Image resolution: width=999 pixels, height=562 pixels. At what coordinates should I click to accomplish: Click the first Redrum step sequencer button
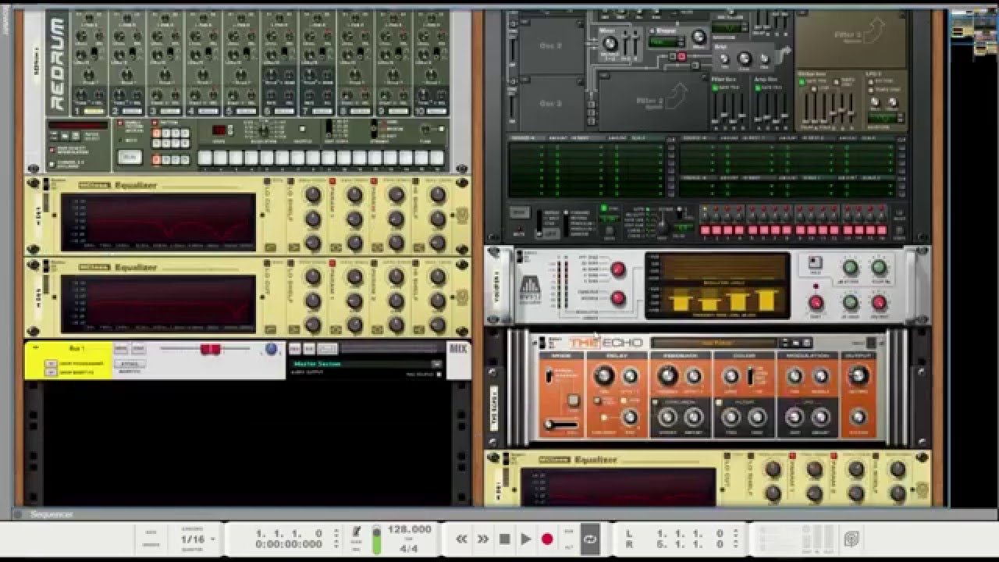pos(205,158)
